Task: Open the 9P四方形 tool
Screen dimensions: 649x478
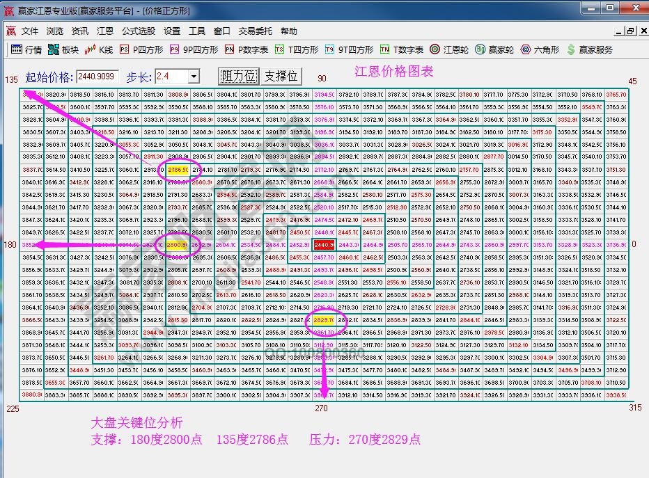Action: pos(194,50)
